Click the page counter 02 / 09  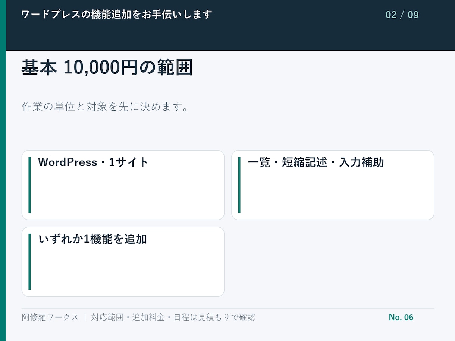point(402,15)
